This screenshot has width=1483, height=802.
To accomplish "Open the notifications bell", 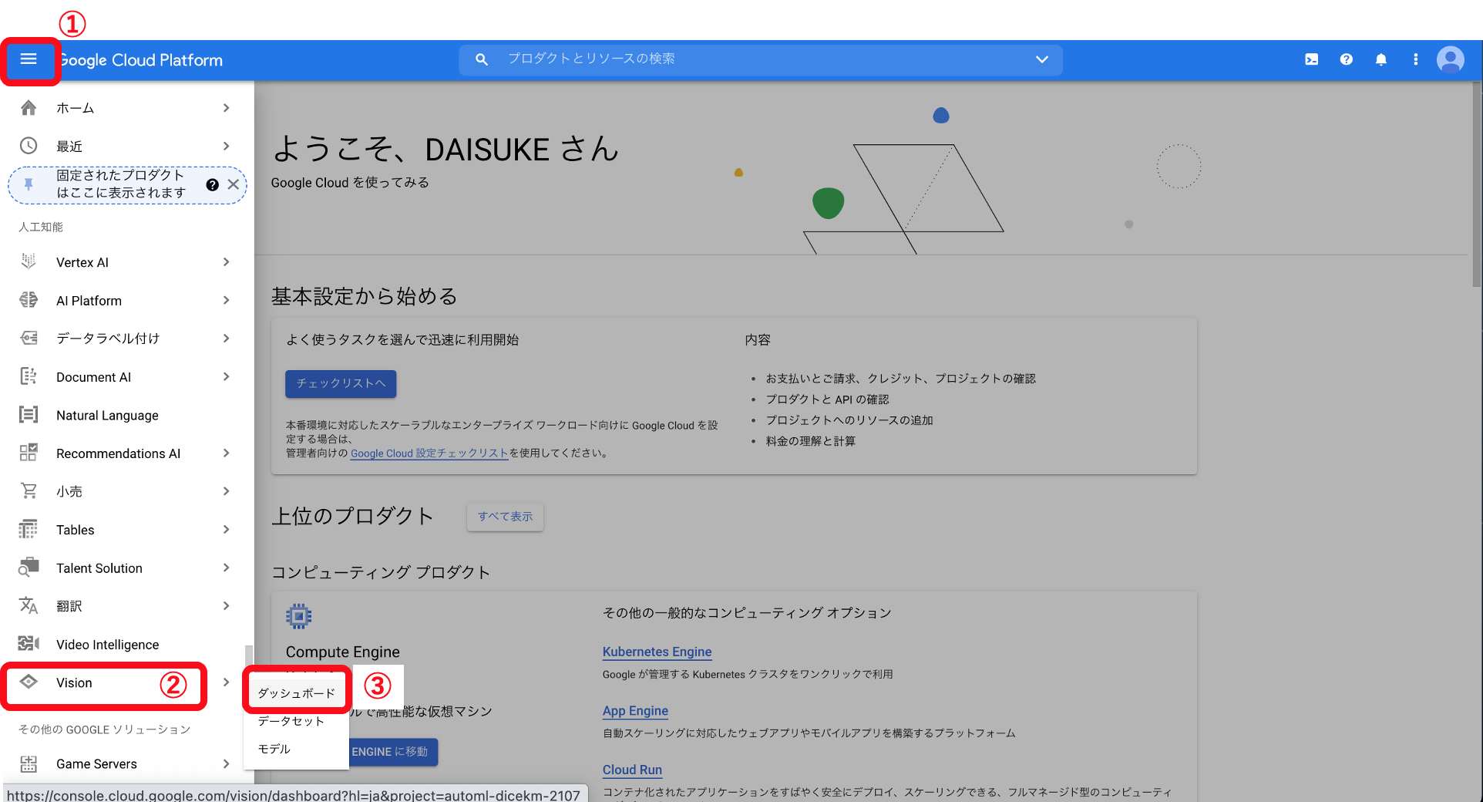I will [x=1380, y=59].
